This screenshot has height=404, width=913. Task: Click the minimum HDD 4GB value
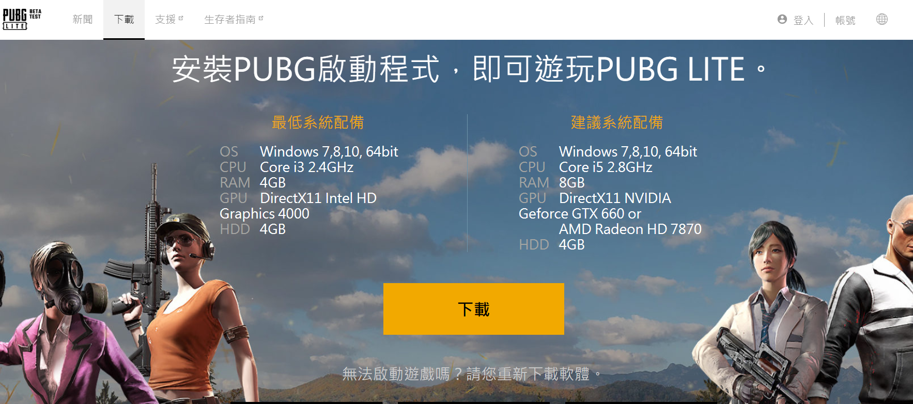273,229
